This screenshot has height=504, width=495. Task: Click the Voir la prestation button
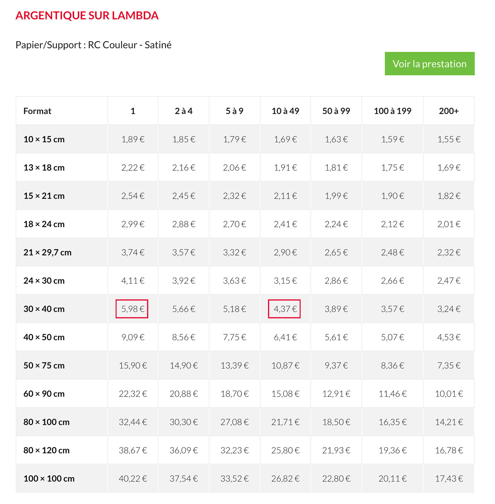(x=429, y=64)
